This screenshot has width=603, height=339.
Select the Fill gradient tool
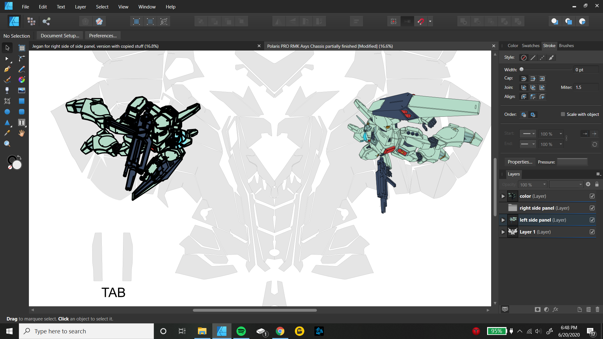(x=22, y=80)
